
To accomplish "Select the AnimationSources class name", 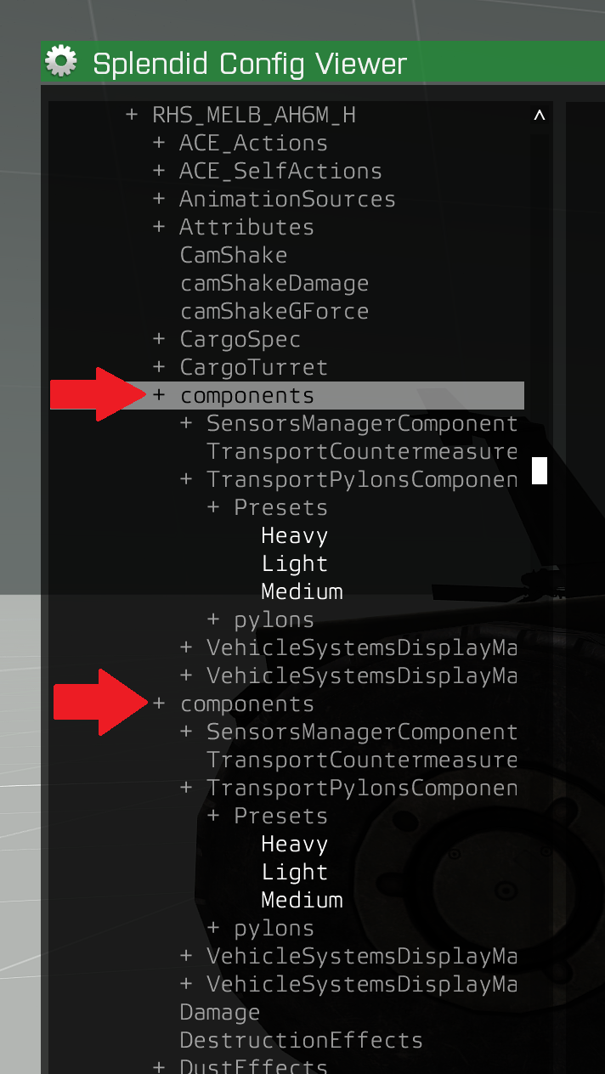I will pyautogui.click(x=287, y=199).
